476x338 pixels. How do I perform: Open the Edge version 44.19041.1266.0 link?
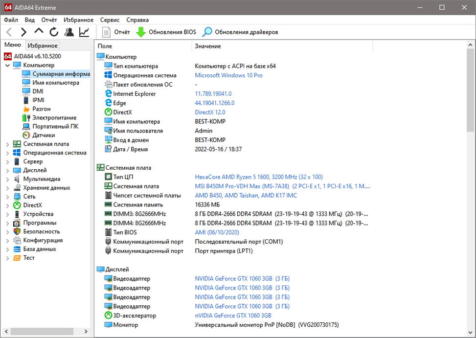click(x=215, y=103)
